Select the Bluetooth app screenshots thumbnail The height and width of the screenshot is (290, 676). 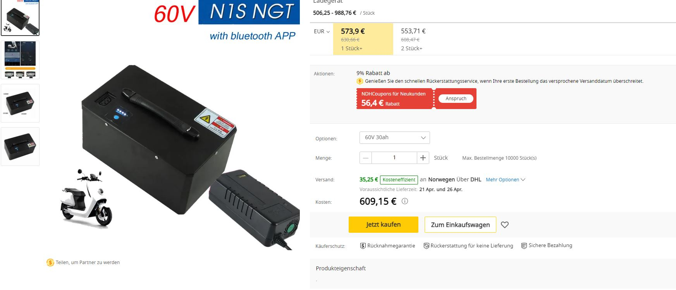coord(20,60)
